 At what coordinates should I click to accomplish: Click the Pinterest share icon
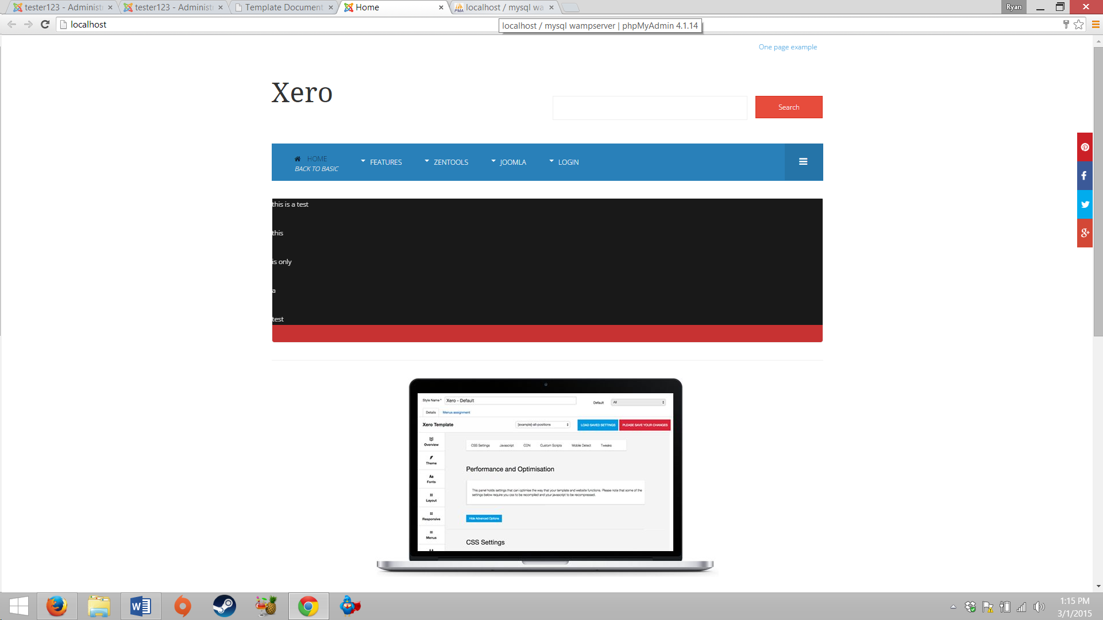coord(1085,147)
